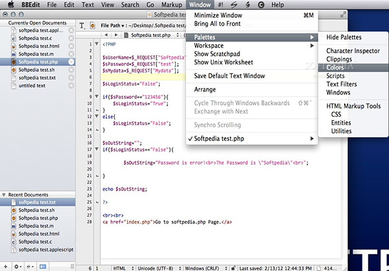Expand the Softpedia test.php window submenu
This screenshot has width=389, height=271.
(252, 138)
